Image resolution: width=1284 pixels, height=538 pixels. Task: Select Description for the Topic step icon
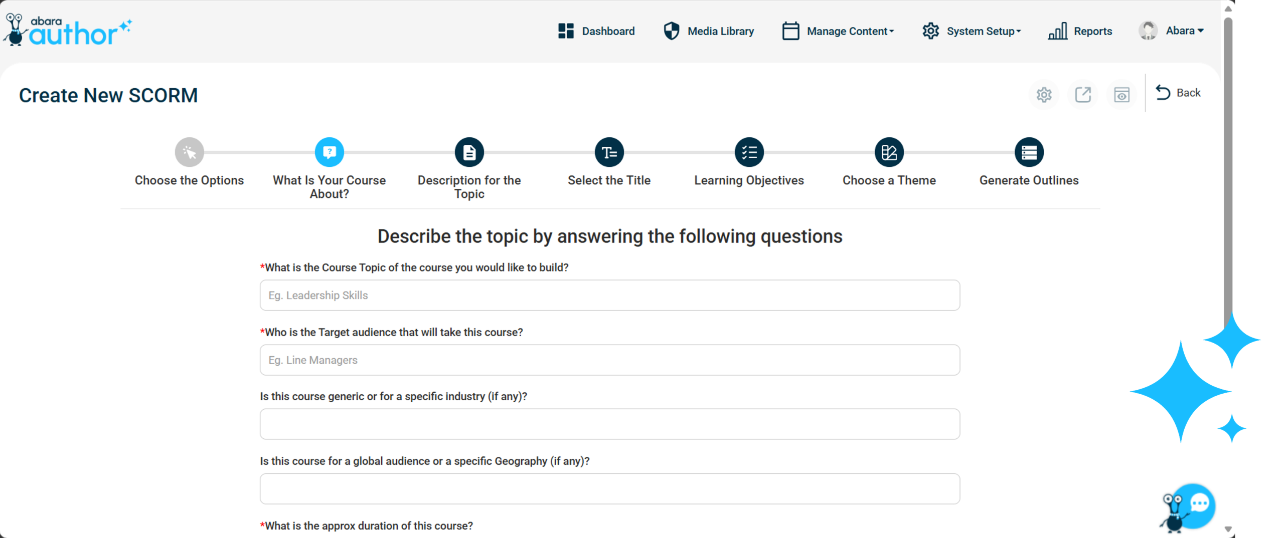point(469,152)
